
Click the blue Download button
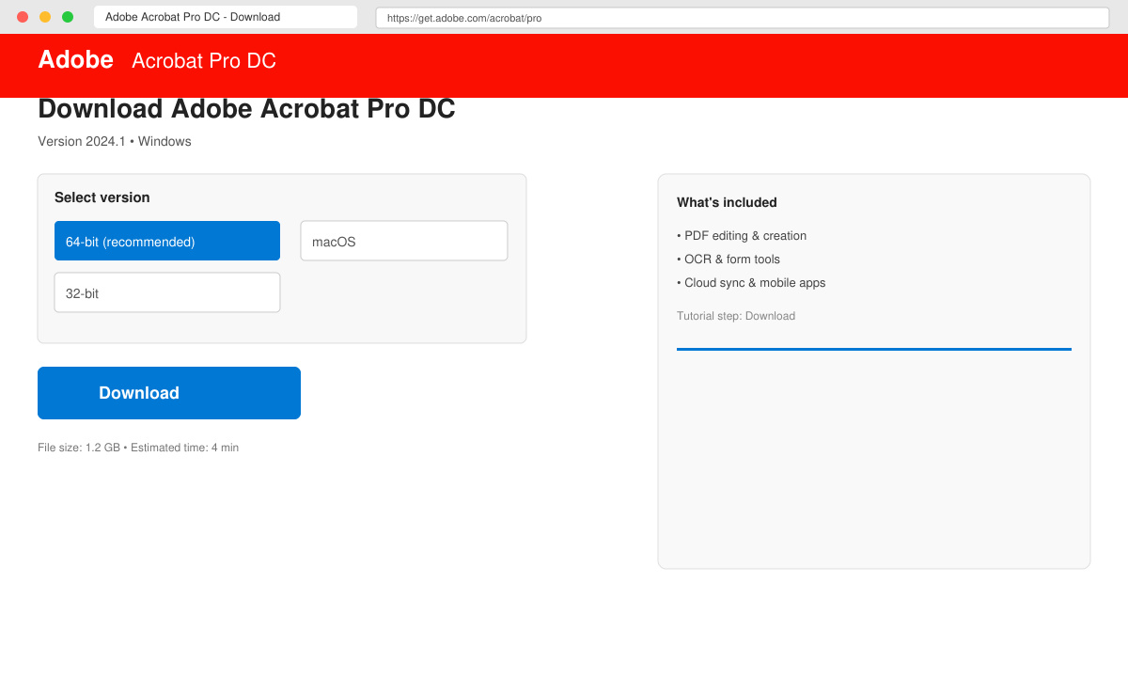point(169,393)
